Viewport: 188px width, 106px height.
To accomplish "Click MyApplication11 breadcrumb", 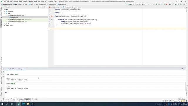I will 6,4.
